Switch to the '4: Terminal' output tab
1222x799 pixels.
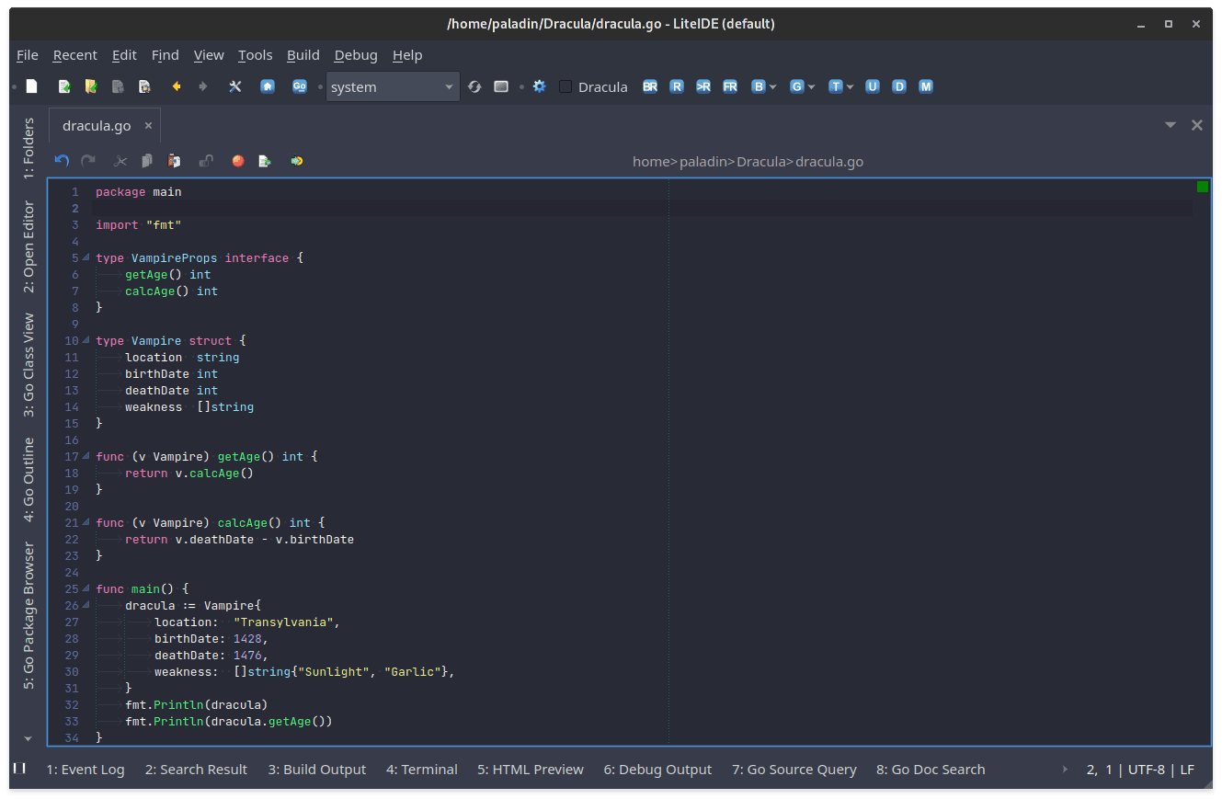coord(421,770)
